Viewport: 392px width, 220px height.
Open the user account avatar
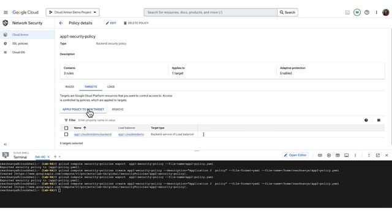click(386, 12)
